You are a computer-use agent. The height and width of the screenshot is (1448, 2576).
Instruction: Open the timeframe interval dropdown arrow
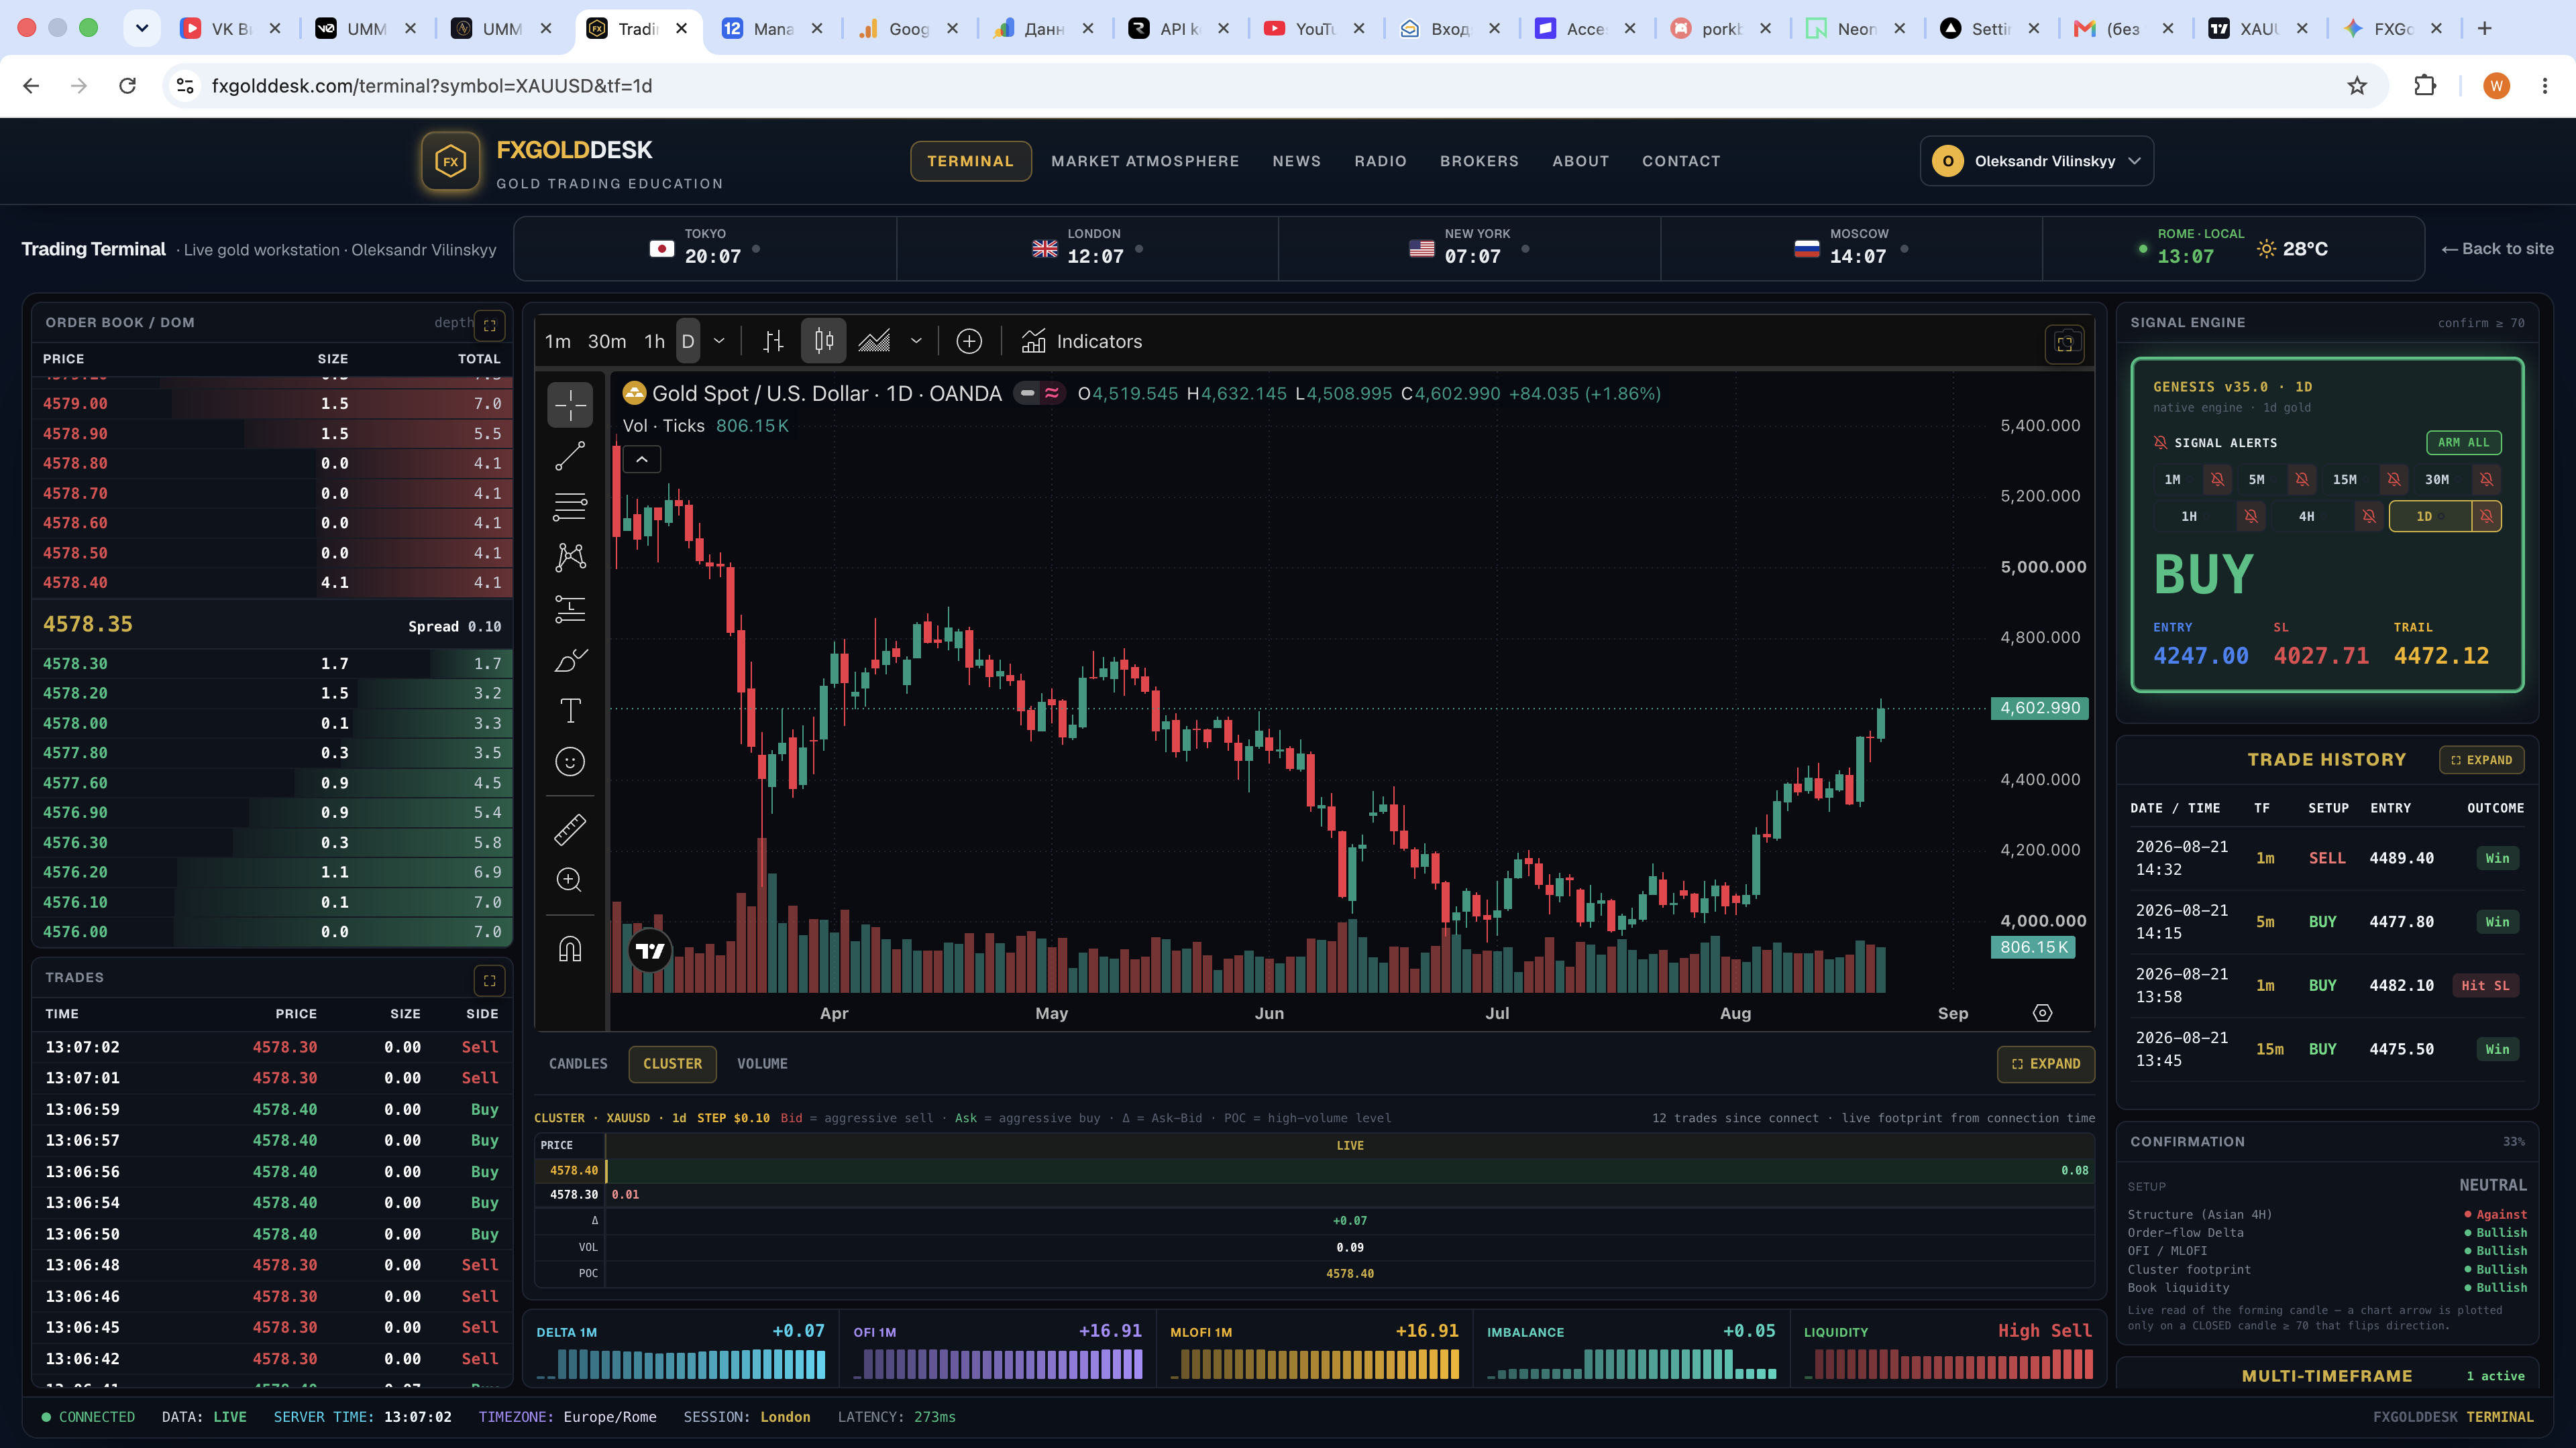[x=719, y=342]
